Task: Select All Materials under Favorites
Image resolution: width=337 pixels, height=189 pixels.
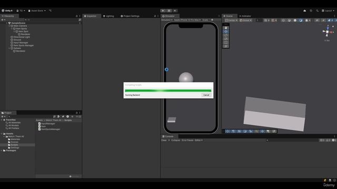Action: [x=13, y=122]
